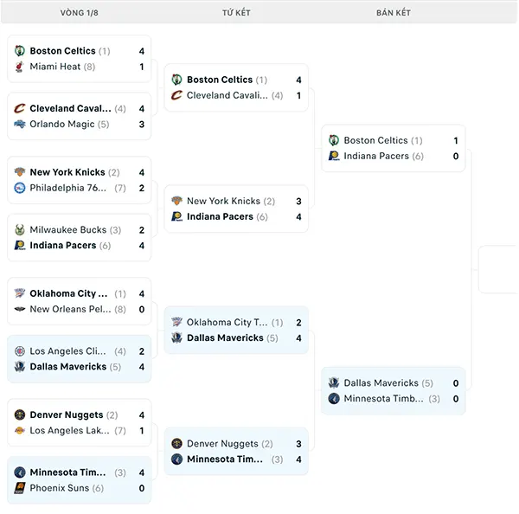Click the Pacers logo in the quarterfinal against Knicks
The image size is (519, 514).
(x=176, y=216)
